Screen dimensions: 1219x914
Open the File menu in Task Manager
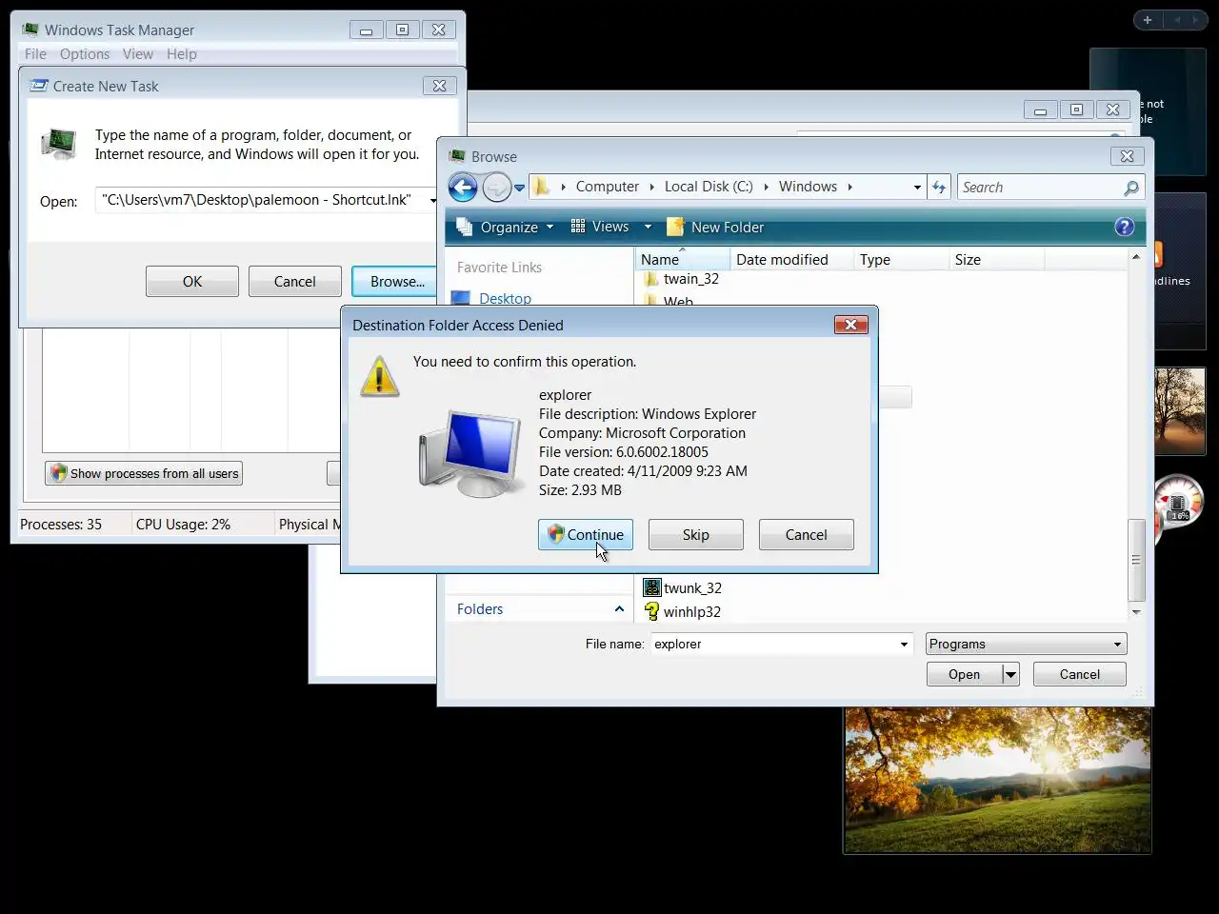35,54
